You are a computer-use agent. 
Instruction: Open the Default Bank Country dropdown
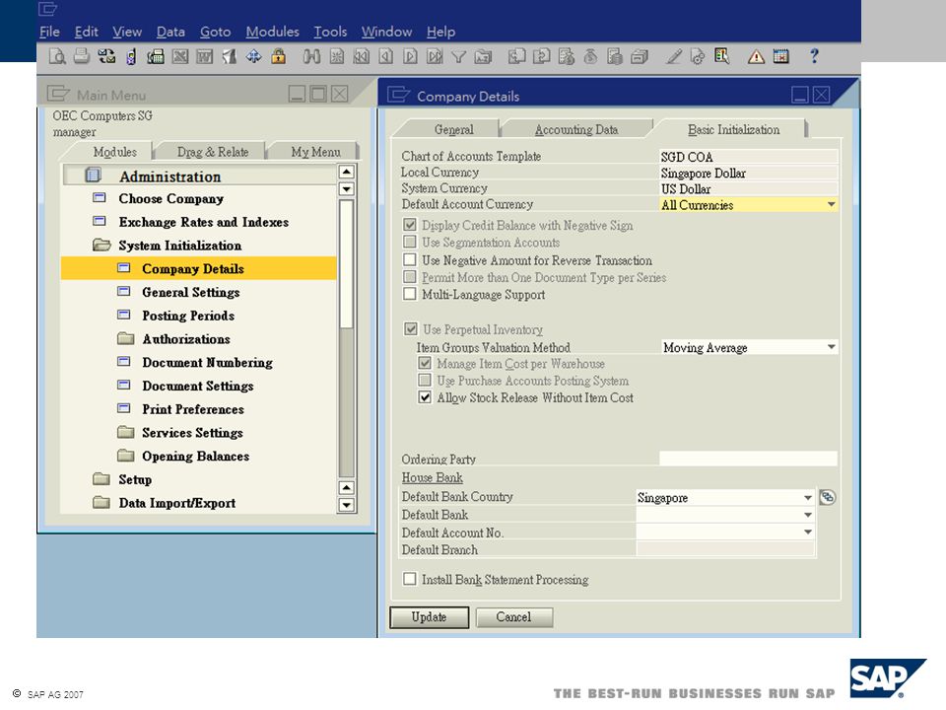[808, 497]
